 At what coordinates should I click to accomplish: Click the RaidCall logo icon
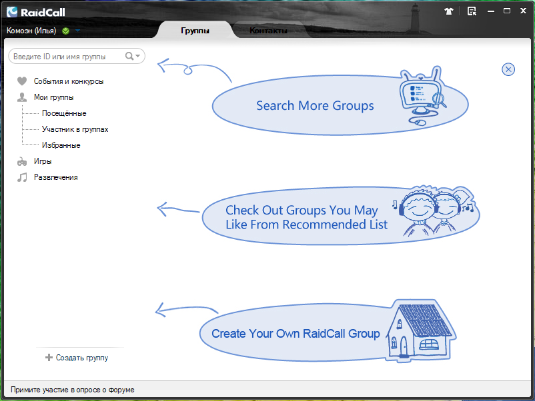pos(12,12)
